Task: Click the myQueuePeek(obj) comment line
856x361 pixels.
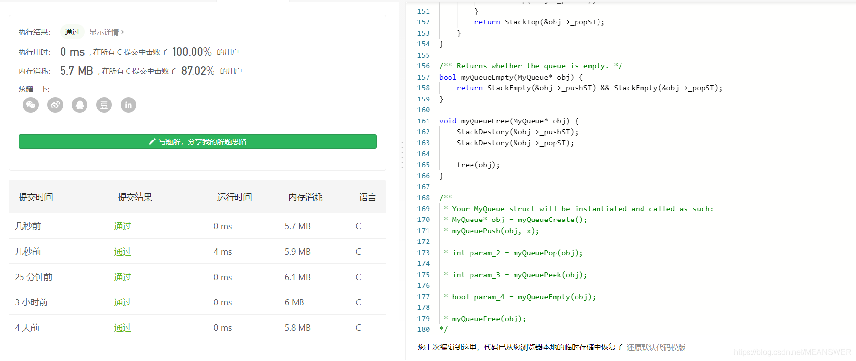Action: click(515, 275)
